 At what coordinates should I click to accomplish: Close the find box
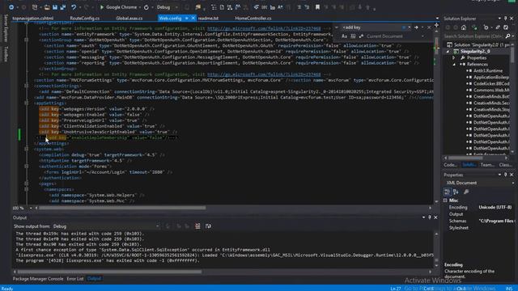[x=429, y=27]
